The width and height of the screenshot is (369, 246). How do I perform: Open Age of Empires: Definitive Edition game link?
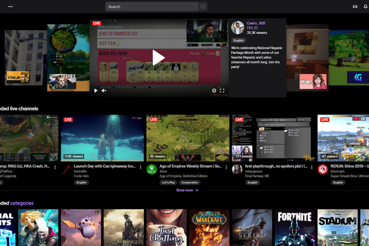(x=183, y=176)
